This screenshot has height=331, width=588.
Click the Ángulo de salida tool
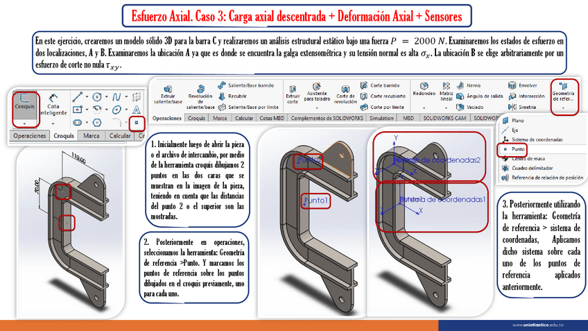coord(480,96)
